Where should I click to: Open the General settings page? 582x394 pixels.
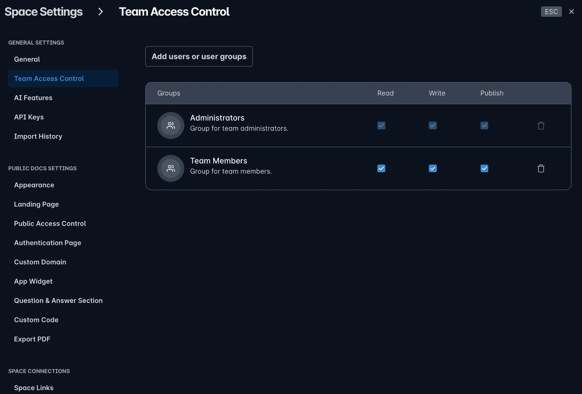coord(27,59)
